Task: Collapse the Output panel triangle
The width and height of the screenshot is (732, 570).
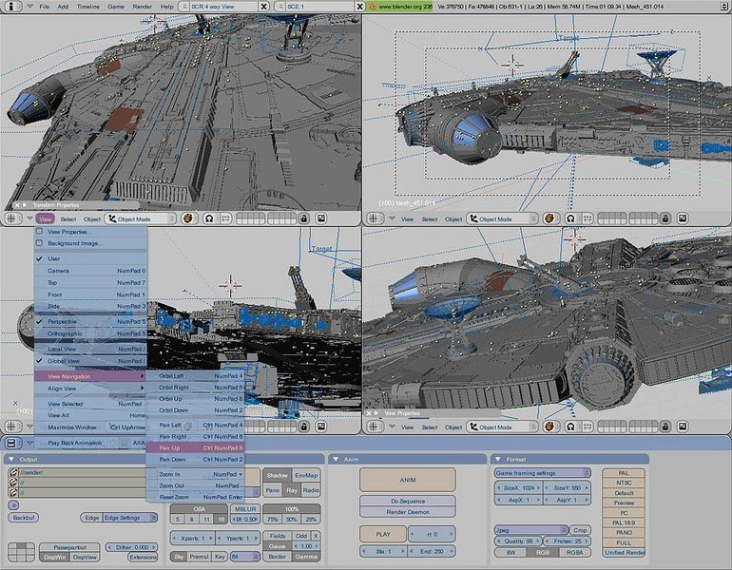Action: click(x=10, y=459)
